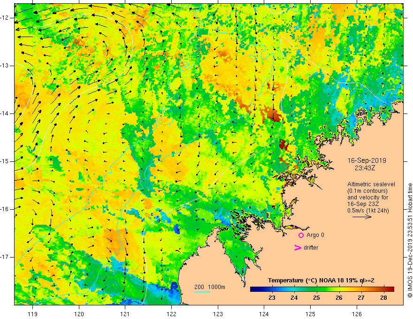This screenshot has width=413, height=319.
Task: Click the colorbar value 27
Action: pos(361,298)
